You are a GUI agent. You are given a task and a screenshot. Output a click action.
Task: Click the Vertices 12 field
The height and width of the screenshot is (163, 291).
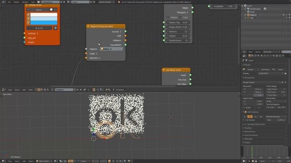(x=178, y=31)
